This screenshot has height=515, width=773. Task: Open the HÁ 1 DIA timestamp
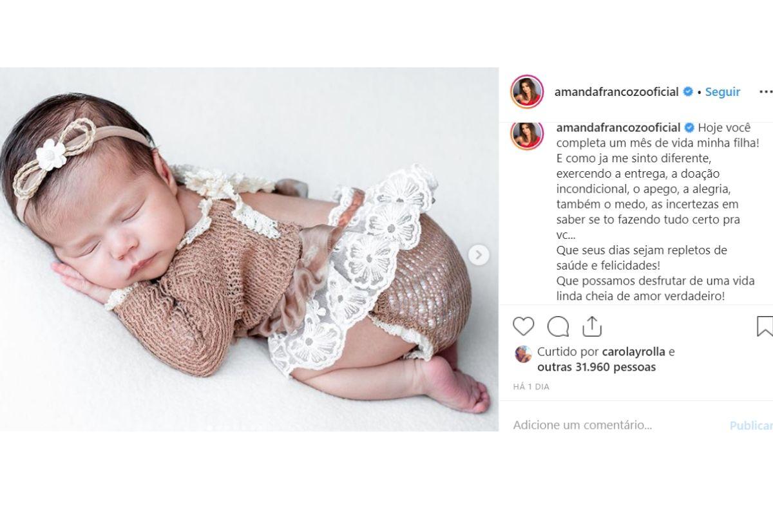pos(531,387)
